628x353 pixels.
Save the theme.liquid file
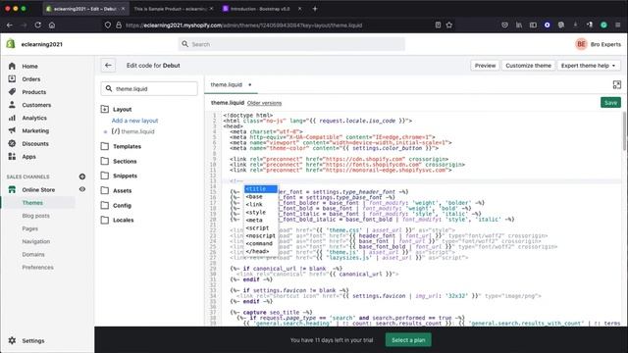pos(610,103)
